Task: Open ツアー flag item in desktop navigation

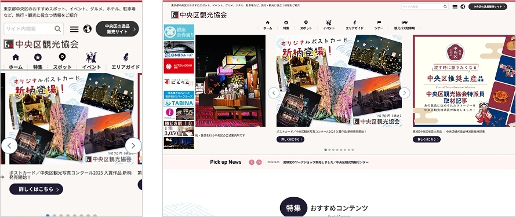Action: pyautogui.click(x=379, y=25)
